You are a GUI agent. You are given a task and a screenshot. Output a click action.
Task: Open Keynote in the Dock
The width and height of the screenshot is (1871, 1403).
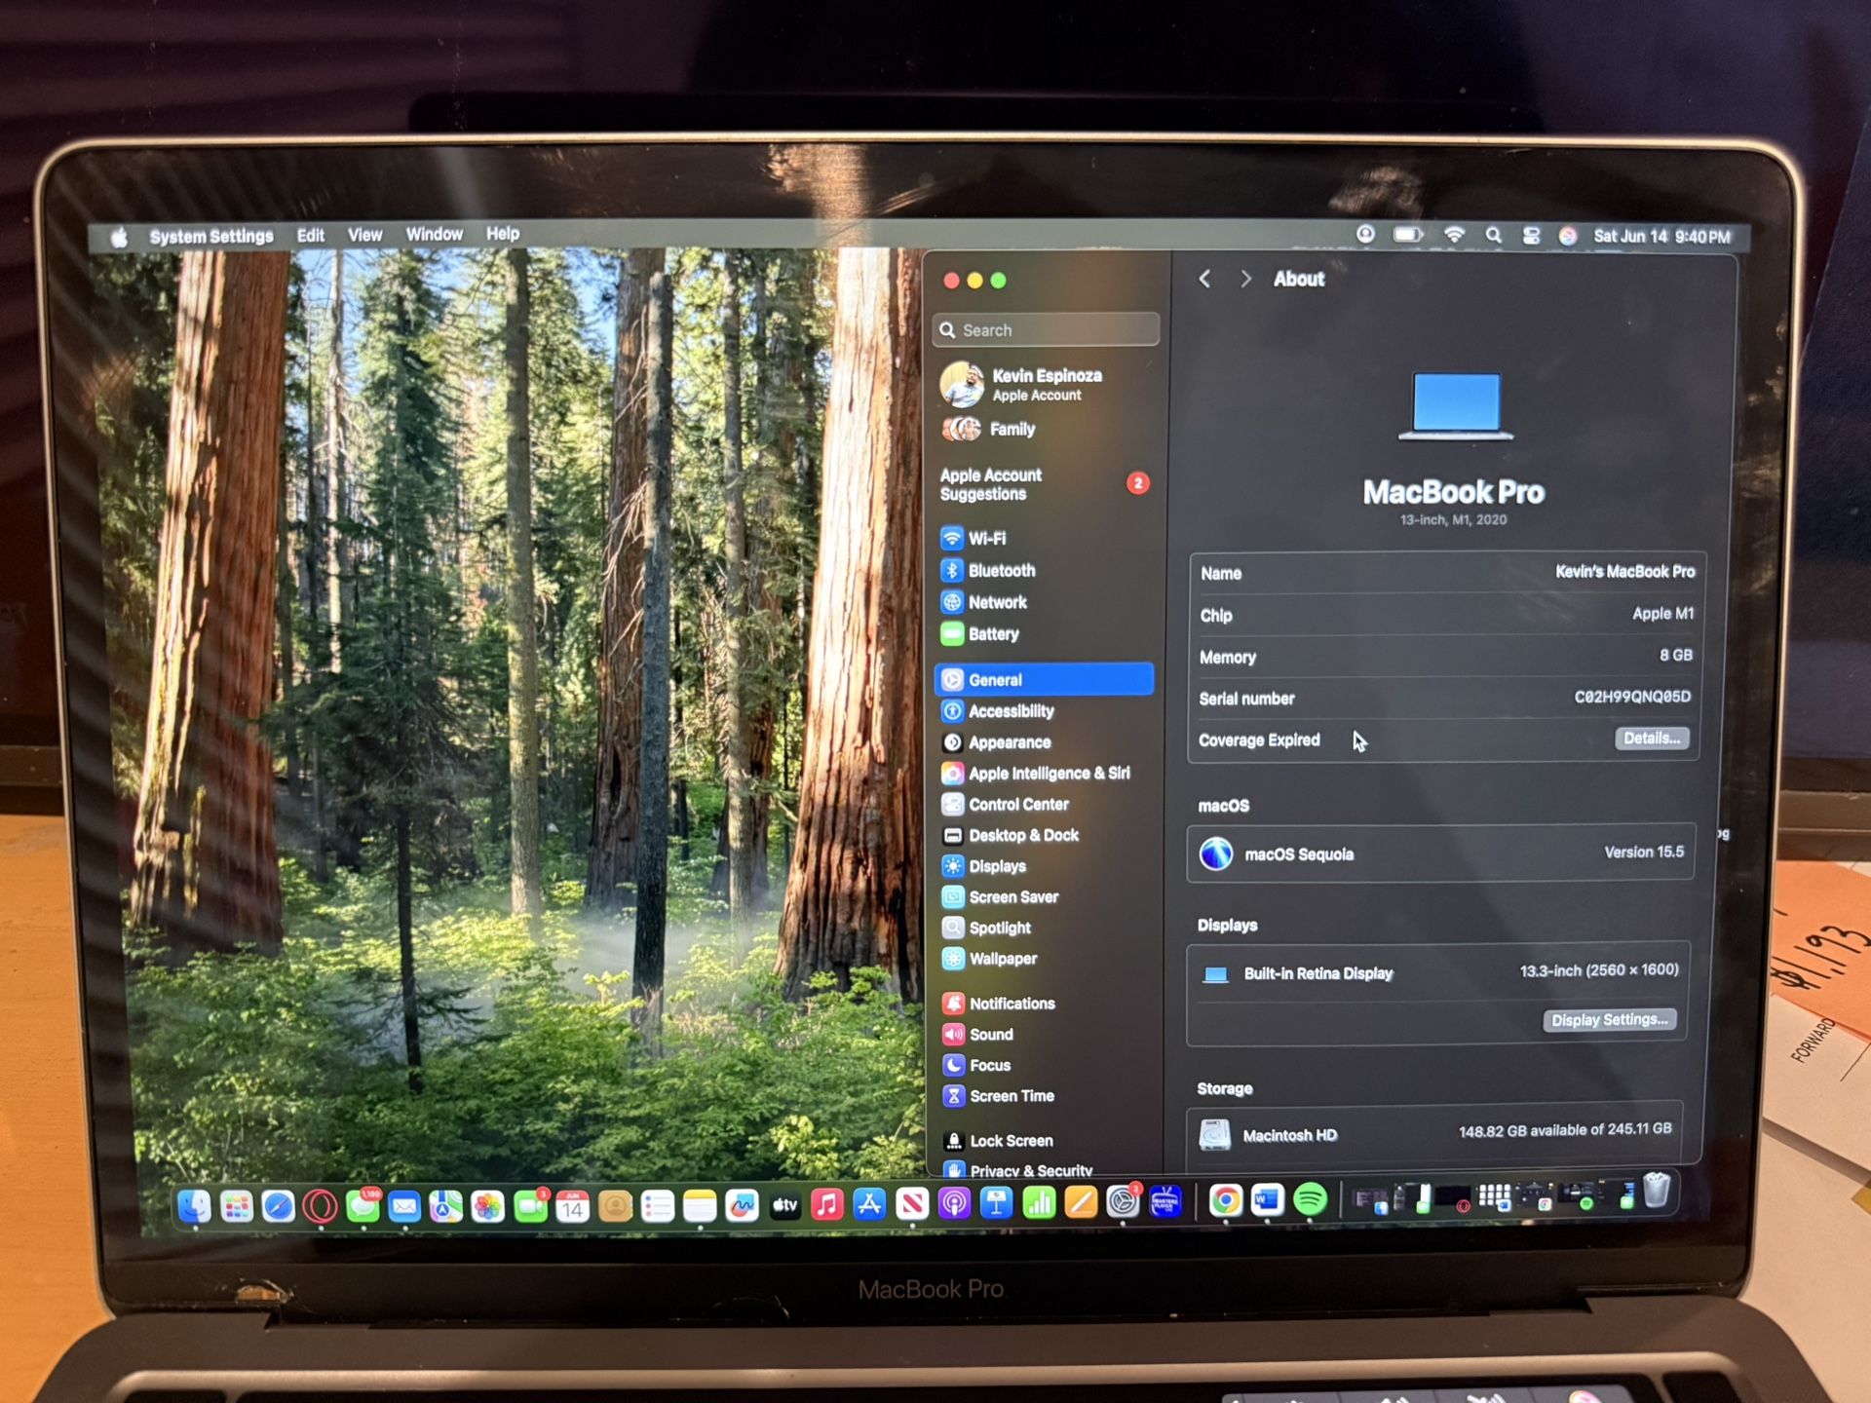996,1204
